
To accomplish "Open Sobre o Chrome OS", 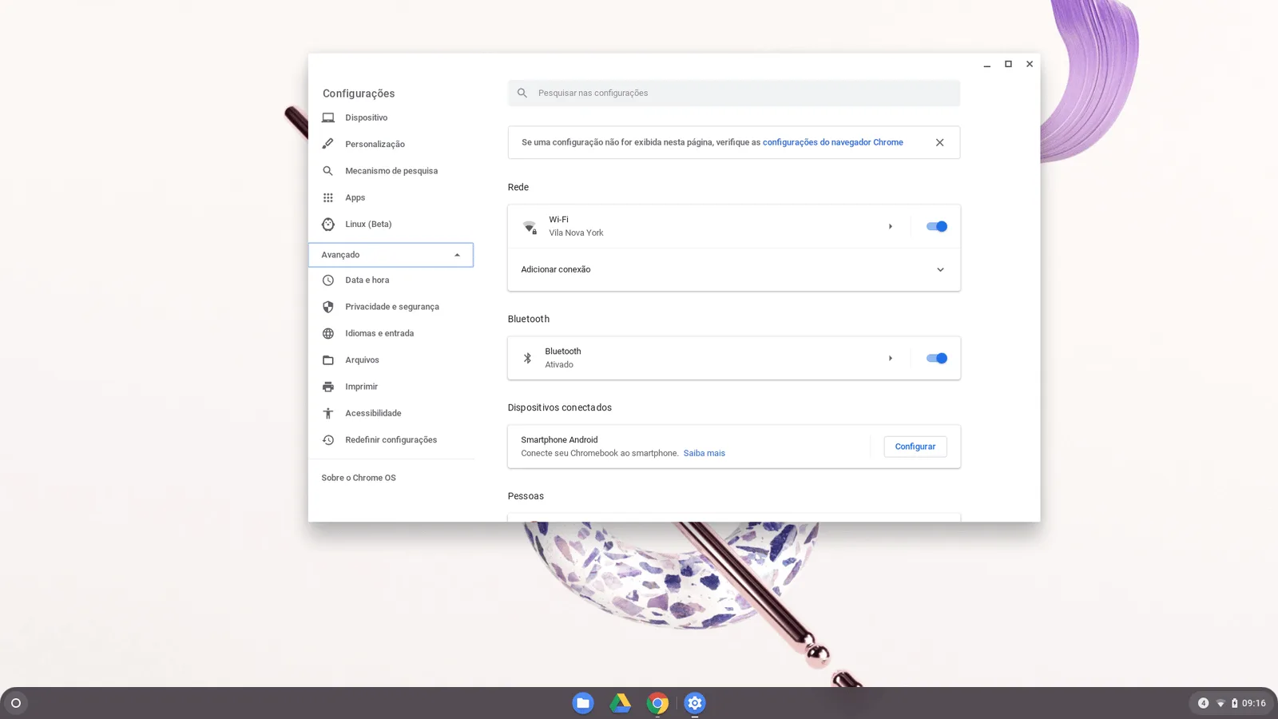I will tap(359, 478).
